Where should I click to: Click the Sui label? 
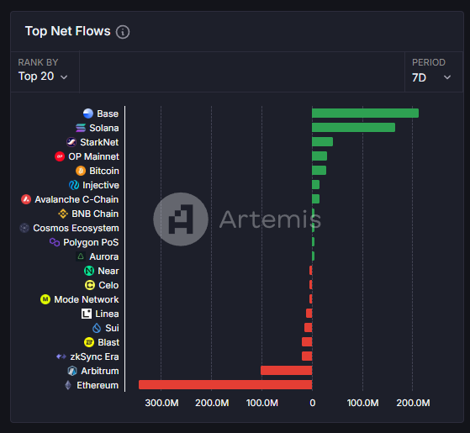click(112, 328)
